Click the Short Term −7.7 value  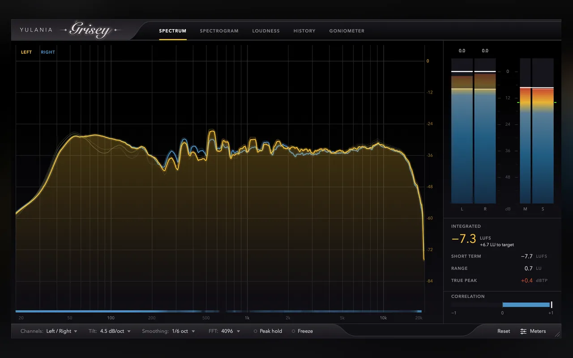click(527, 256)
